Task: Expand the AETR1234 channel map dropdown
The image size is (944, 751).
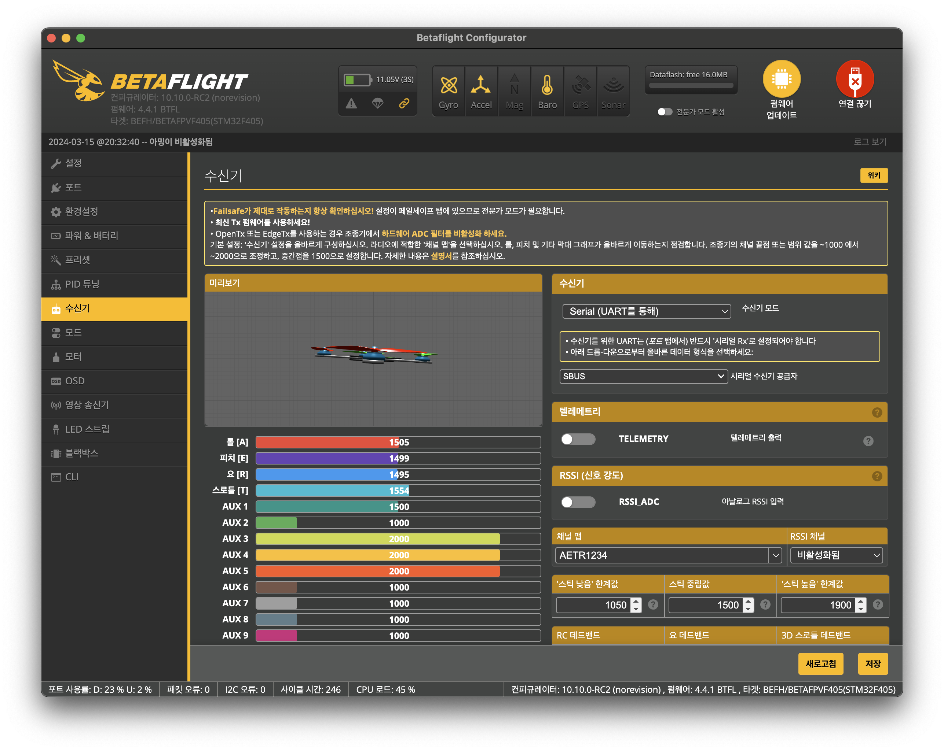Action: coord(775,555)
